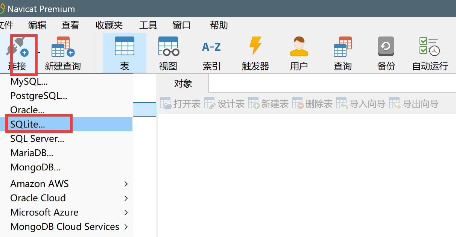Image resolution: width=456 pixels, height=237 pixels.
Task: Expand the MongoDB Cloud Services submenu
Action: click(x=67, y=226)
